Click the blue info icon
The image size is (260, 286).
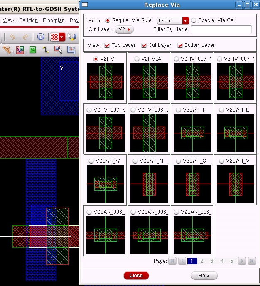pos(41,37)
